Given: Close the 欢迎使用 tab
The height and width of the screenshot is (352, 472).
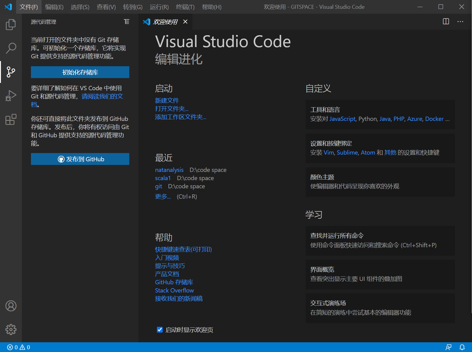Looking at the screenshot, I should tap(185, 22).
